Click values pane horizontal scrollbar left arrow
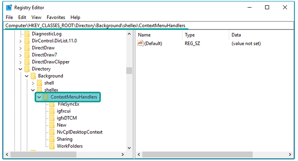This screenshot has height=161, width=298. [139, 155]
